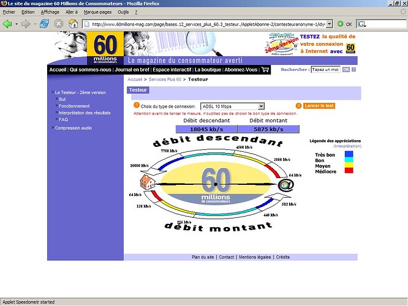Open the shopping cart icon
Screen dimensions: 408x306
pyautogui.click(x=265, y=70)
